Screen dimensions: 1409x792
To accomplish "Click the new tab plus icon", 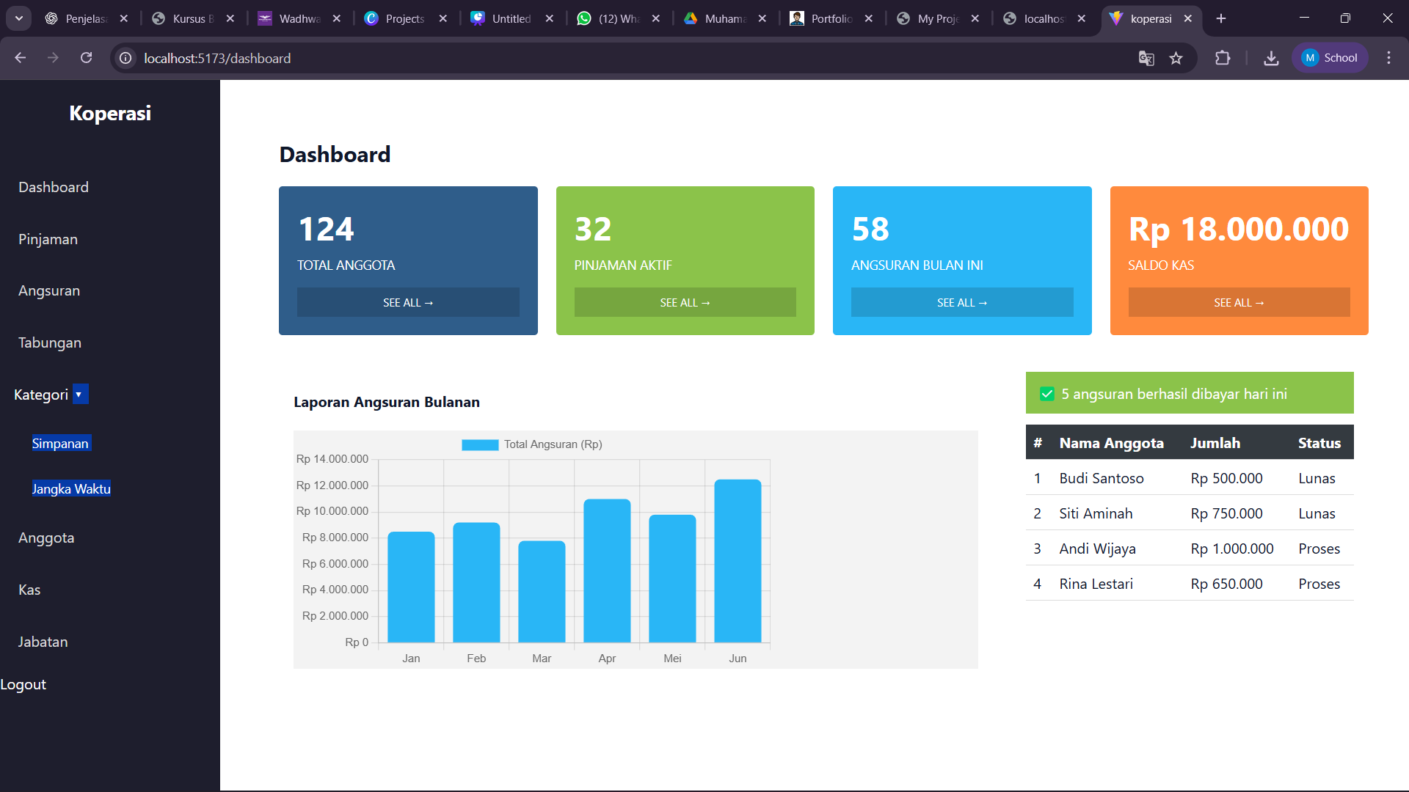I will tap(1221, 18).
